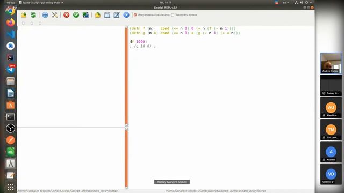This screenshot has width=344, height=193.
Task: Click the left status bar file path
Action: [x=67, y=191]
